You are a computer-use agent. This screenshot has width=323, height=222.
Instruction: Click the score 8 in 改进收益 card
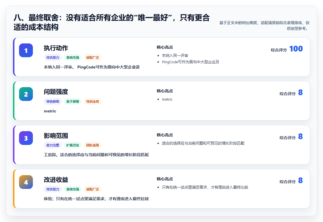(301, 180)
